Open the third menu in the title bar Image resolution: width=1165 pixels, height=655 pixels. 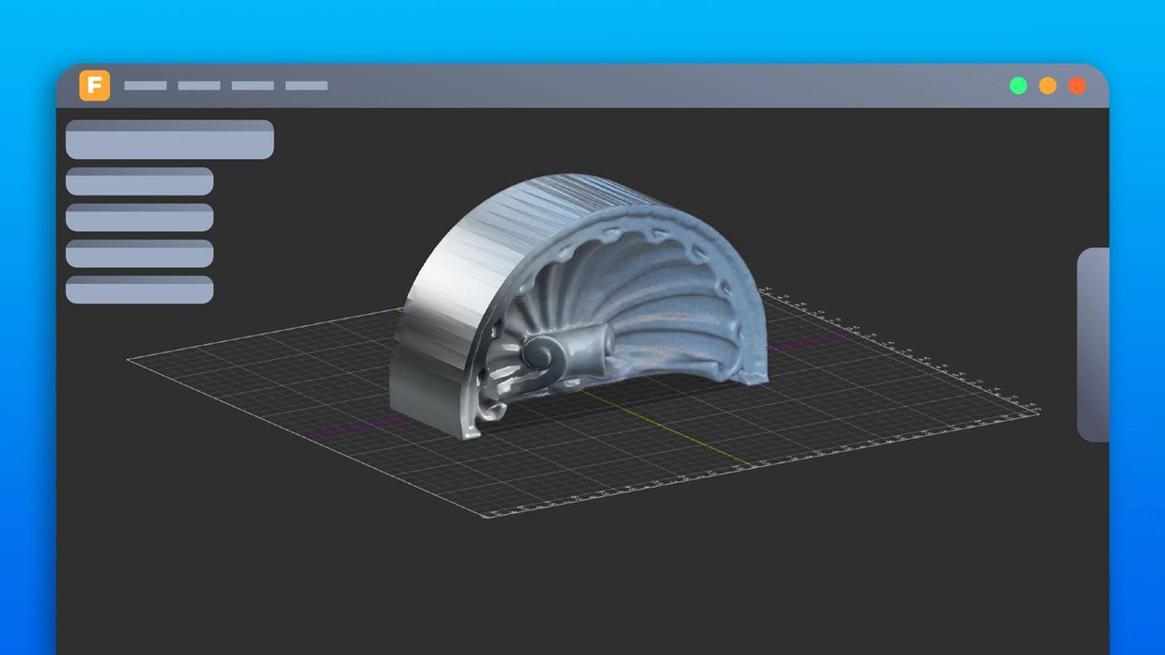coord(252,85)
